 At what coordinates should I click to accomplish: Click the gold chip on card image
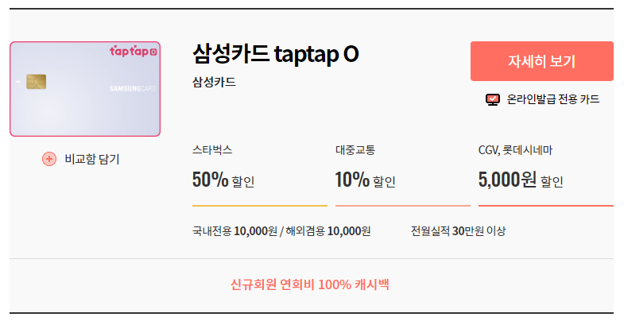pyautogui.click(x=37, y=82)
